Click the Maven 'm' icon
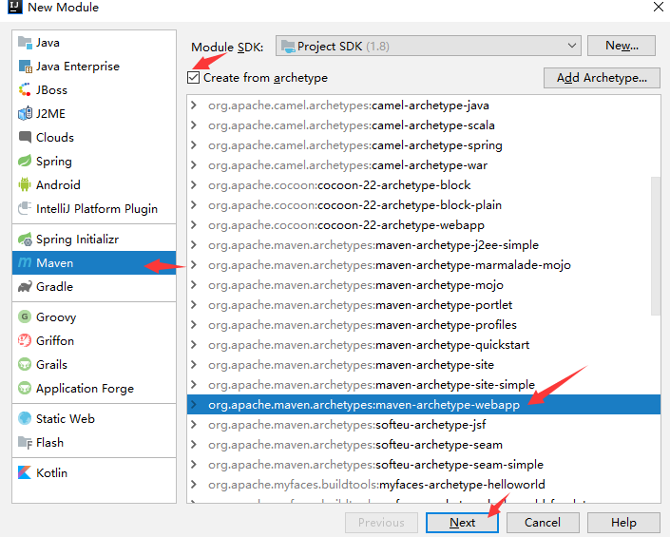This screenshot has height=537, width=670. (x=25, y=262)
